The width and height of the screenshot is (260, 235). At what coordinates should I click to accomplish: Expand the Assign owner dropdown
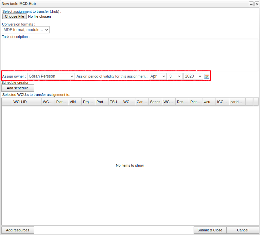pos(51,76)
